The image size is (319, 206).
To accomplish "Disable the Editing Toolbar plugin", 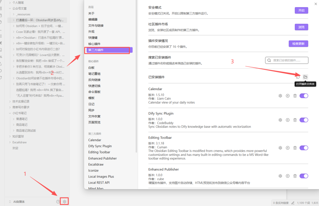I will coord(304,147).
